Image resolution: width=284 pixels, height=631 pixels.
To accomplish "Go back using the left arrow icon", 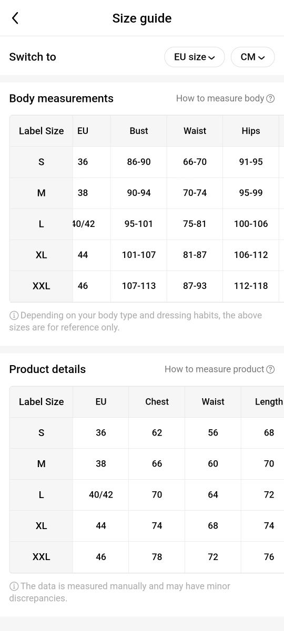I will click(15, 18).
